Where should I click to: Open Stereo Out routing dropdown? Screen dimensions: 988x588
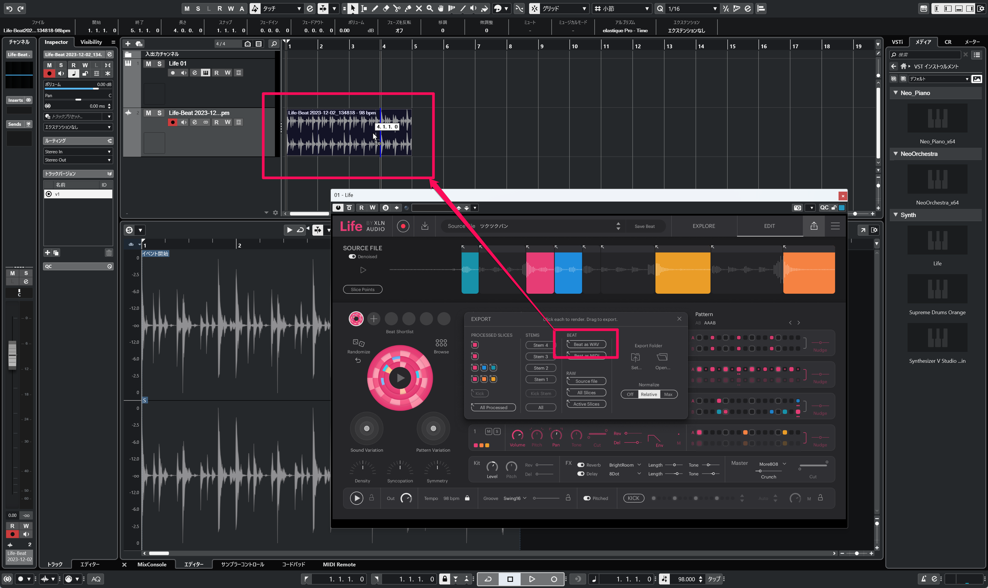[78, 160]
